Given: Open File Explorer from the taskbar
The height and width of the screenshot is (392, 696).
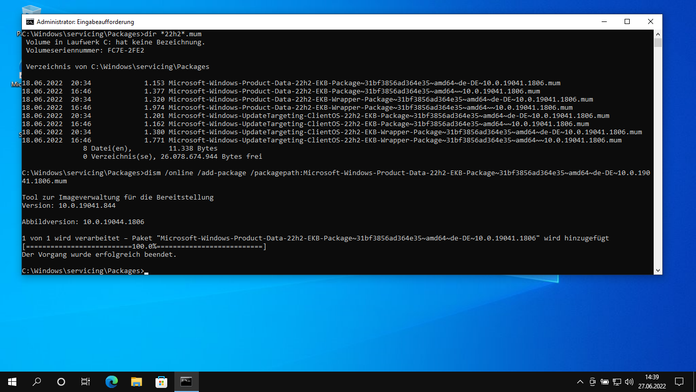Looking at the screenshot, I should (136, 381).
